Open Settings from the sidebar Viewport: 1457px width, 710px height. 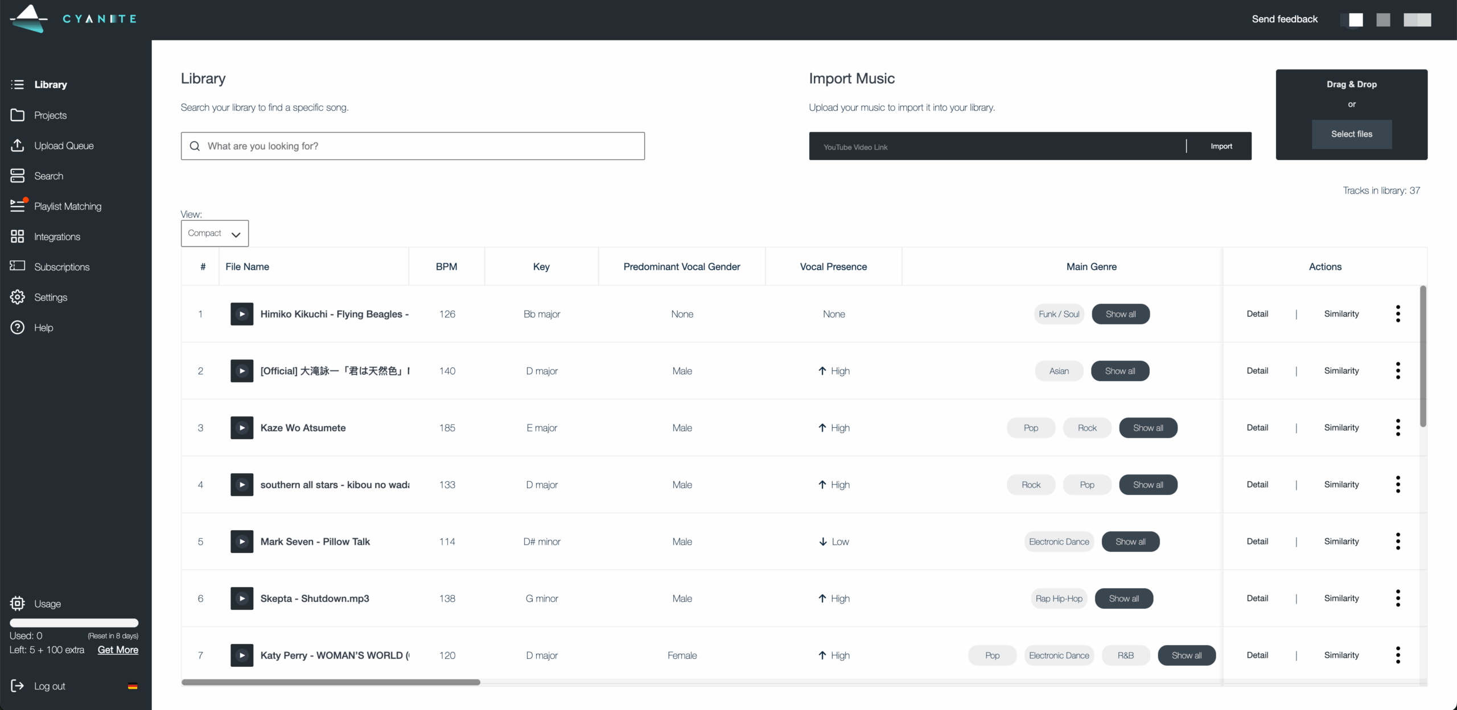(x=50, y=298)
